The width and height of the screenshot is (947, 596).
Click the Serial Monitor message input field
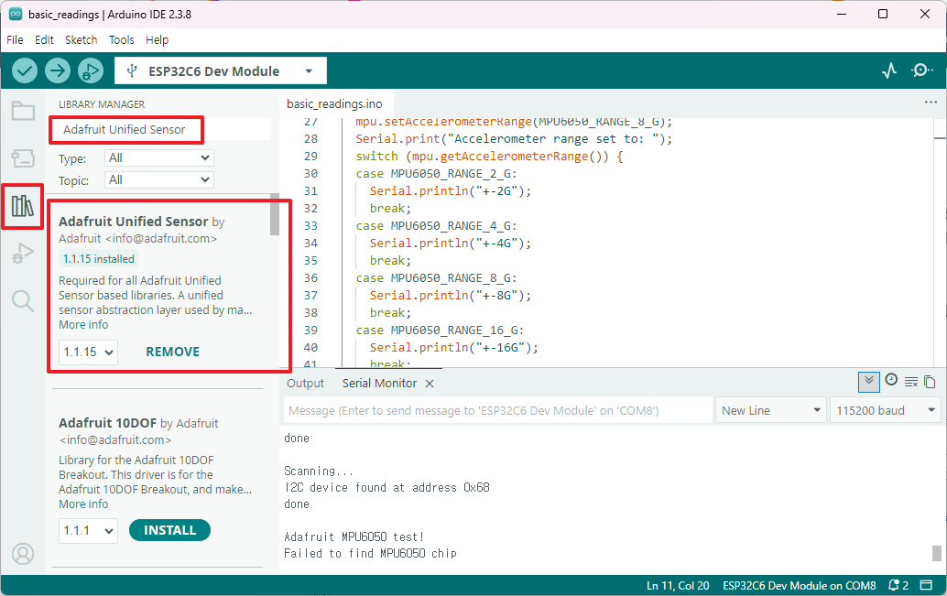tap(498, 411)
